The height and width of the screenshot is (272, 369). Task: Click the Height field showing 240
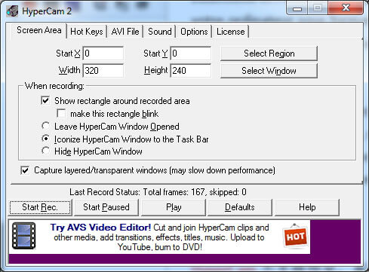[191, 70]
